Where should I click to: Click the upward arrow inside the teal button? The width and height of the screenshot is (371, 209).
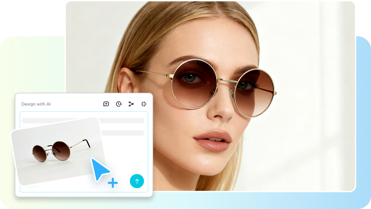click(137, 181)
